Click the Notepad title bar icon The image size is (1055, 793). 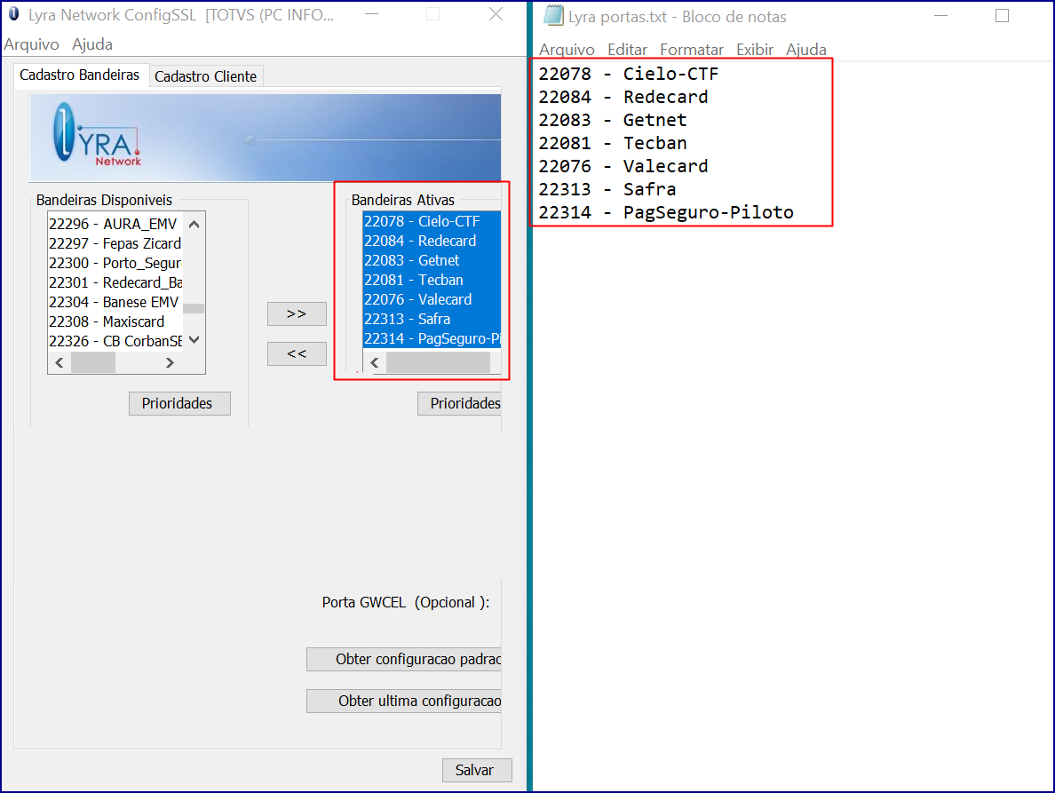(553, 15)
